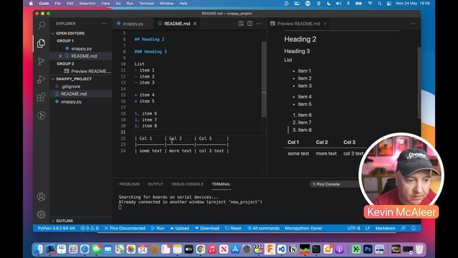
Task: Open All commands in status bar
Action: click(x=264, y=228)
